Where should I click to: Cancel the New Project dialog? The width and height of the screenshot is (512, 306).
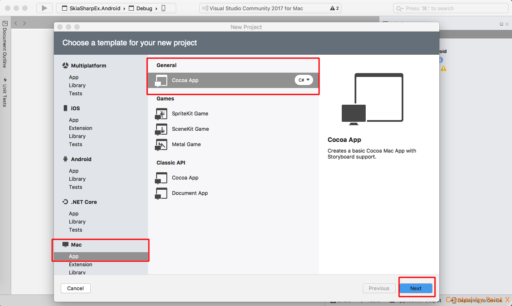click(x=75, y=288)
